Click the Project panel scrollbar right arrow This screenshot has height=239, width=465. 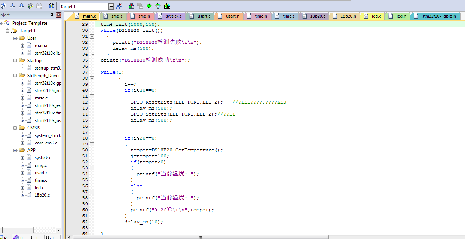(x=58, y=230)
